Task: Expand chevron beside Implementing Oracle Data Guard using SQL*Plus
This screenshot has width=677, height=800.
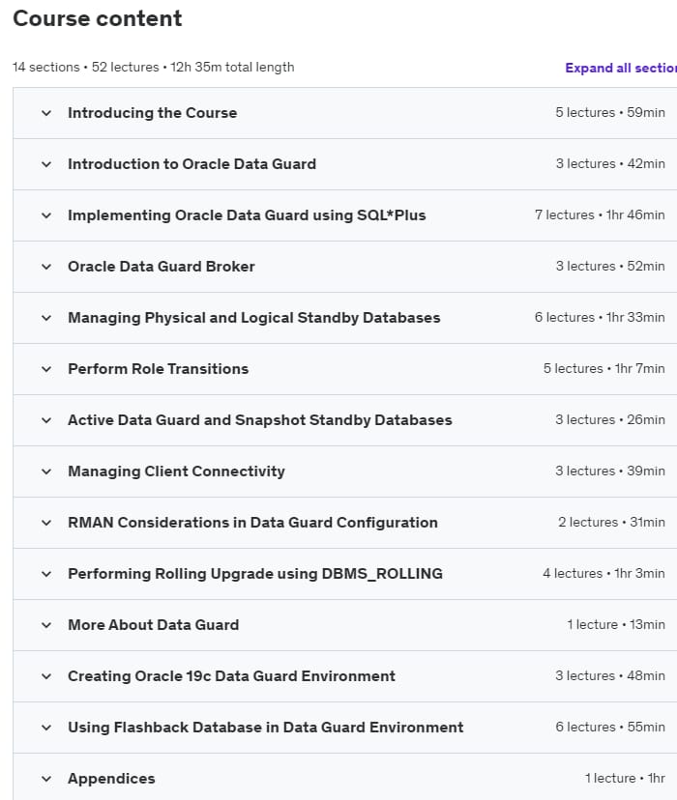Action: (46, 215)
